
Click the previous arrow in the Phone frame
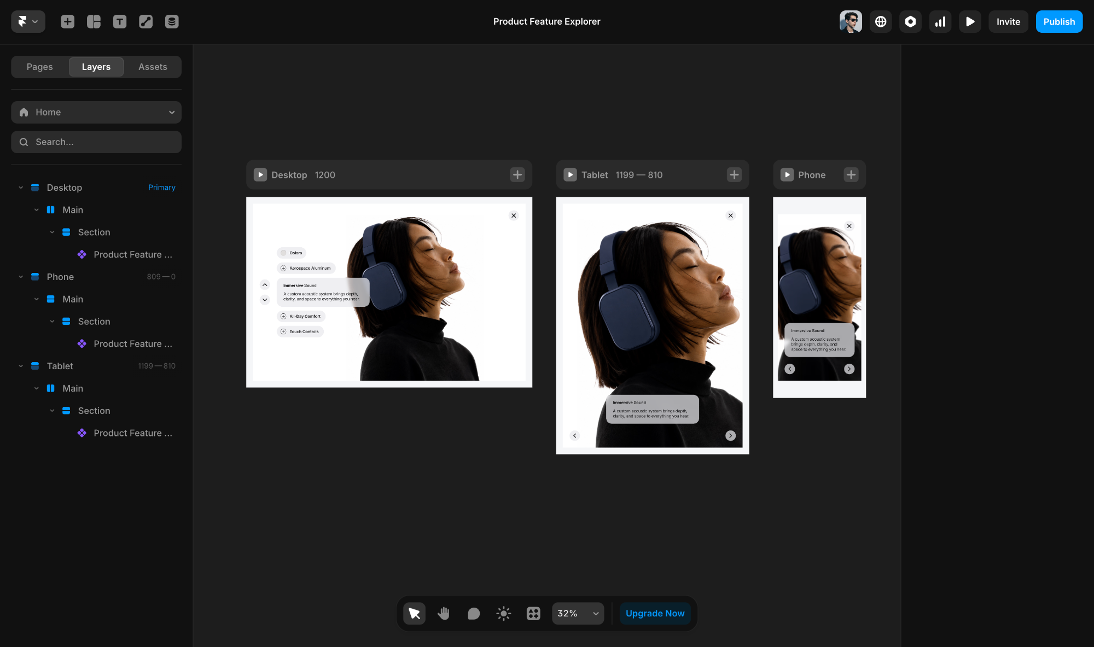[x=789, y=369]
